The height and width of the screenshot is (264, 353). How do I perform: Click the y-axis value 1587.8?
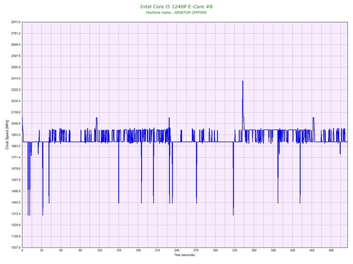16,180
